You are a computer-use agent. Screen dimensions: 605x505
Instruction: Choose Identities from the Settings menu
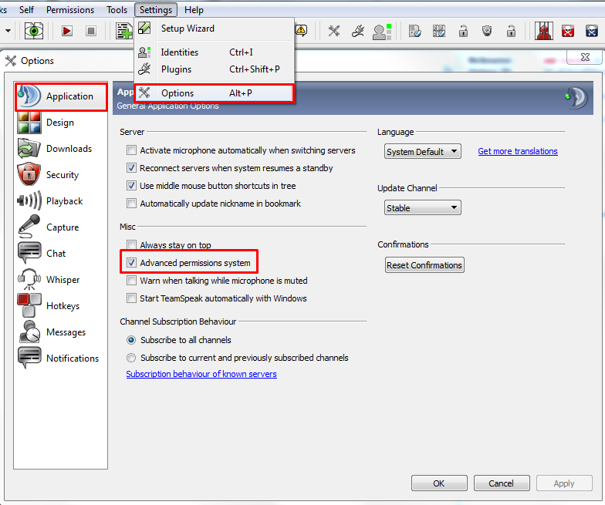[x=215, y=52]
